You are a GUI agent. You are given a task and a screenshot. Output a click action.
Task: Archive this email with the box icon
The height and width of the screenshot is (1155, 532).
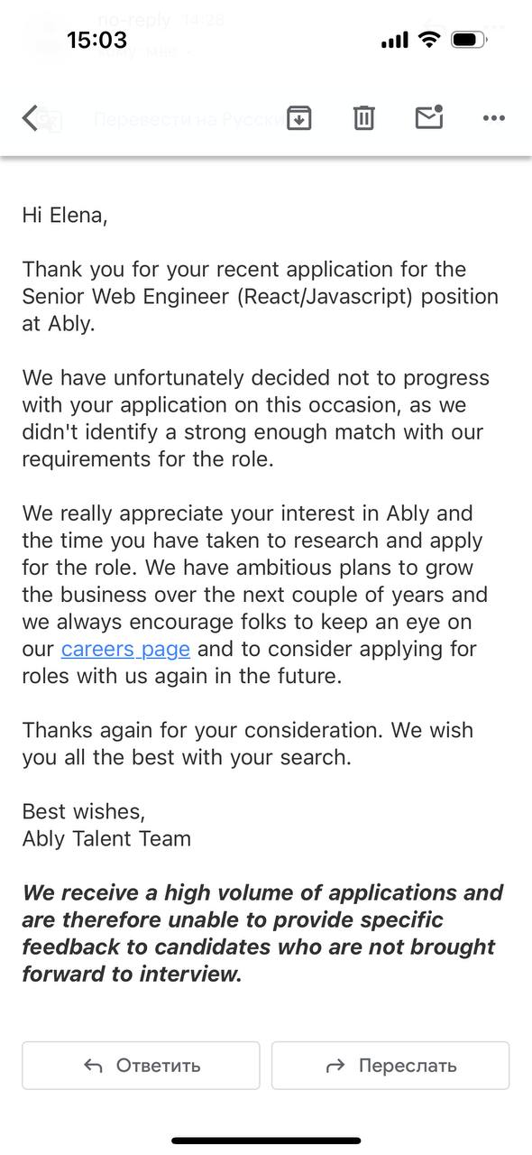pos(298,117)
